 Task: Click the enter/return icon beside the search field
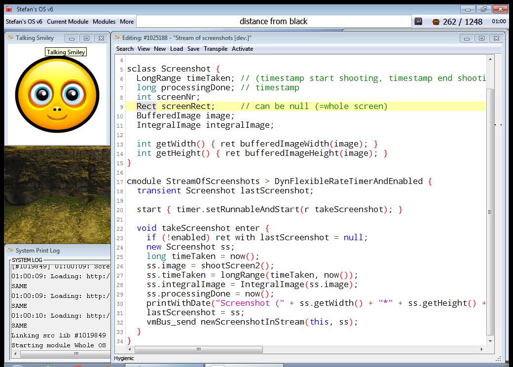(418, 21)
